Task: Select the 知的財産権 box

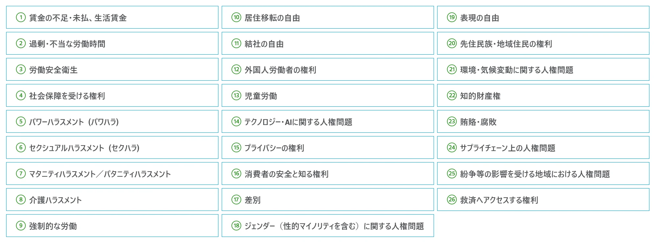Action: 543,95
